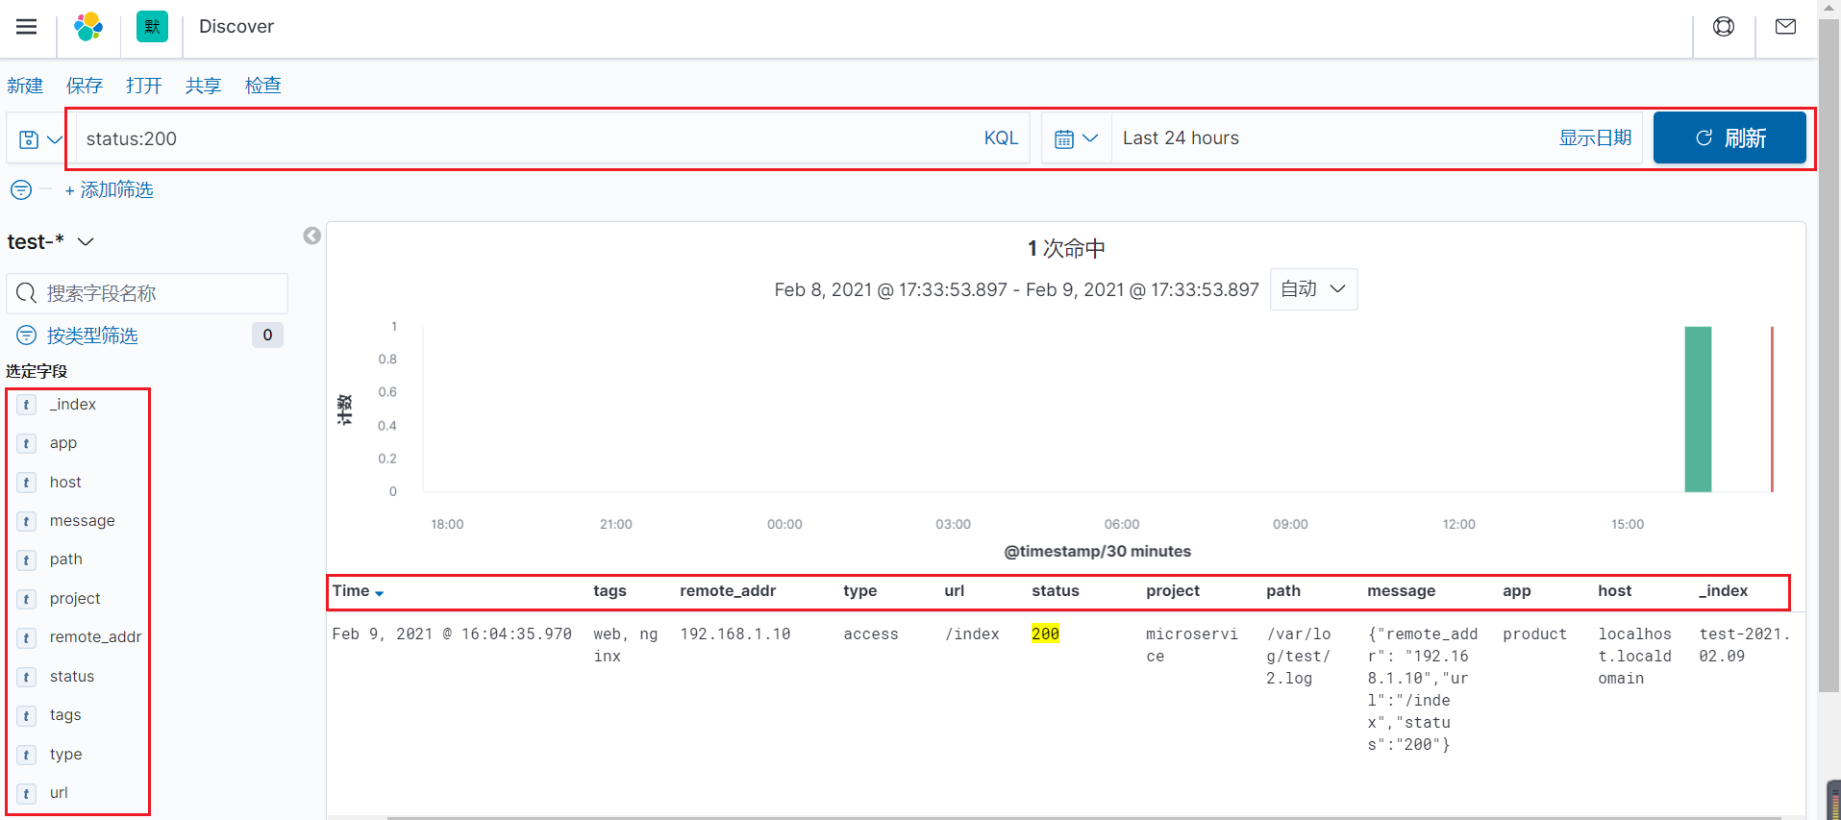
Task: Open the calendar quick date menu
Action: (x=1076, y=138)
